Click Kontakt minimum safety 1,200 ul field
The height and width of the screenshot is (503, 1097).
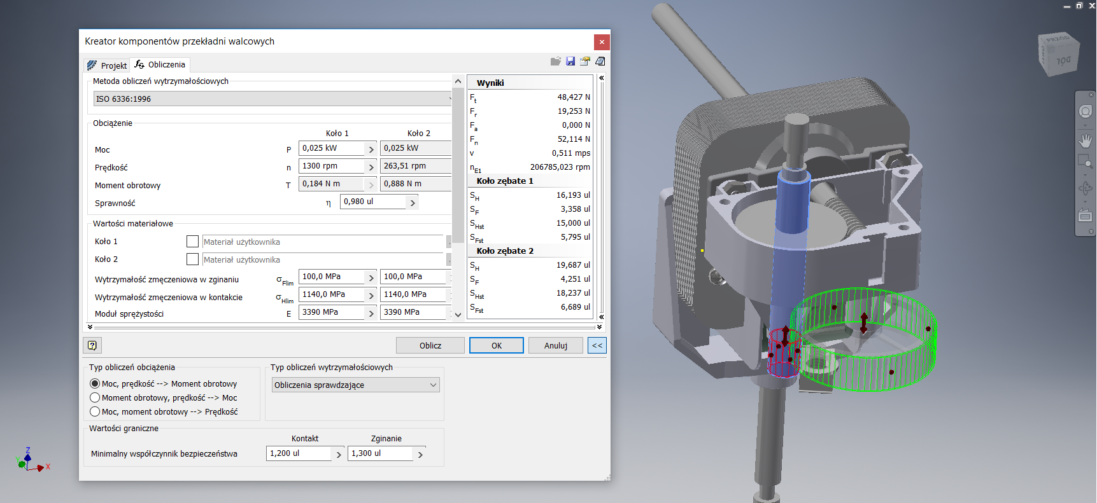[x=299, y=453]
